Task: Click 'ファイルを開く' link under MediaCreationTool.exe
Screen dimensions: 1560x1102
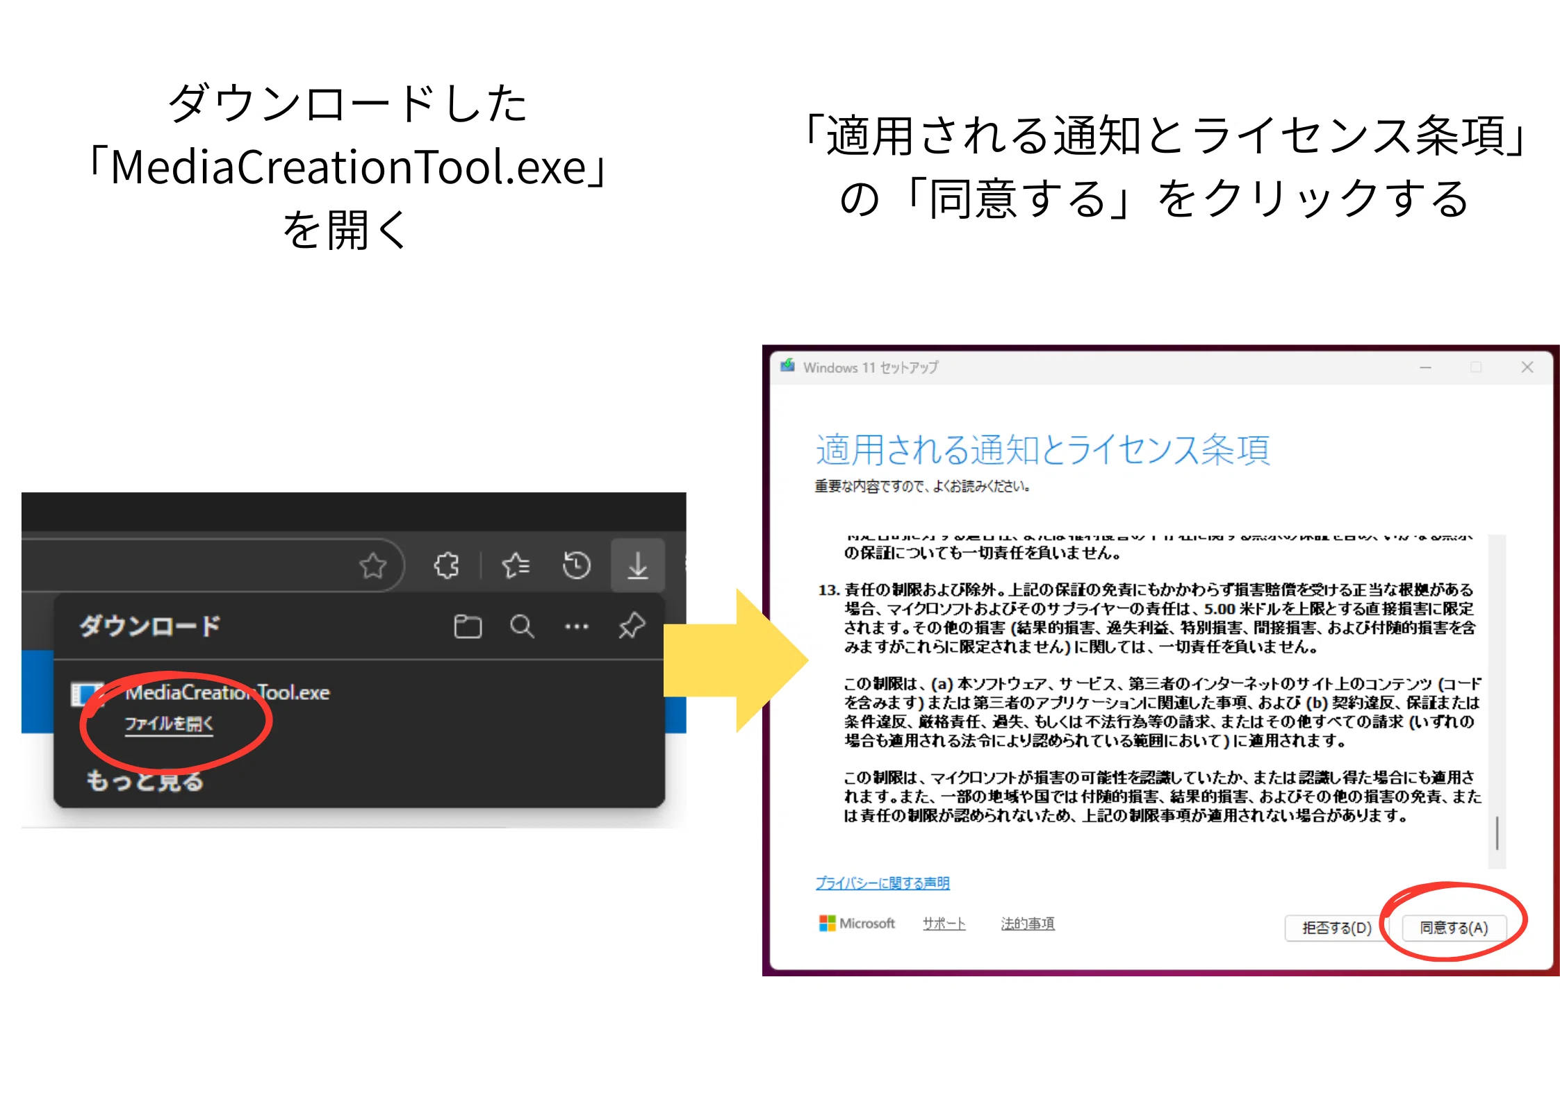Action: click(169, 724)
